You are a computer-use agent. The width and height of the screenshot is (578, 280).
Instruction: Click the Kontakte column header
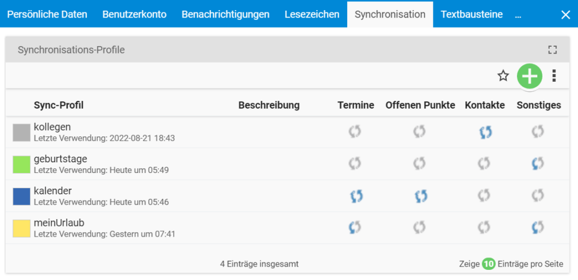(x=485, y=105)
